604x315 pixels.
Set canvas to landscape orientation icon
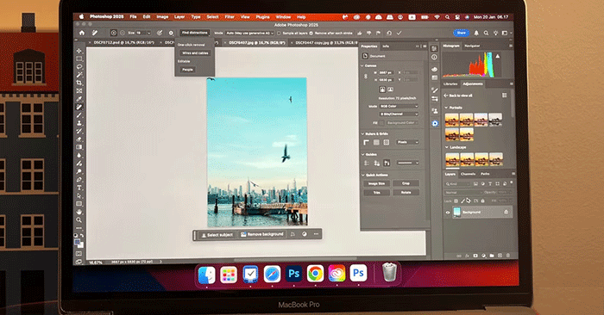tap(390, 90)
